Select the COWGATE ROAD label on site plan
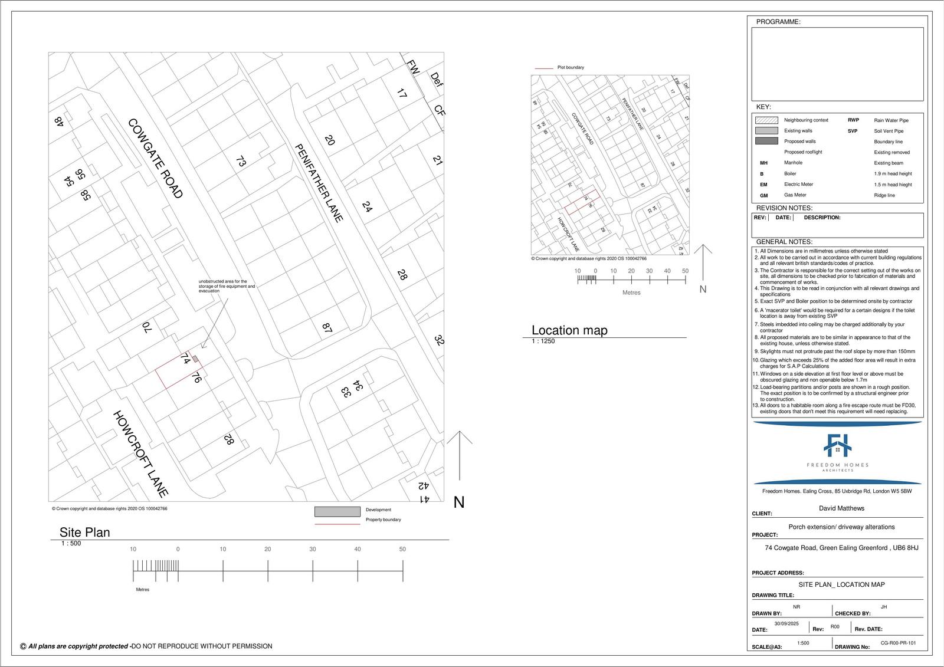The image size is (944, 667). 155,158
